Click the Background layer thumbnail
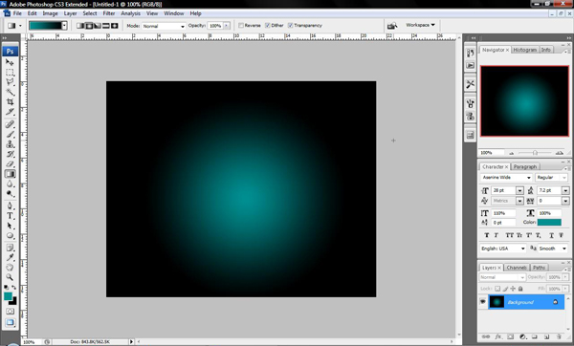Image resolution: width=574 pixels, height=346 pixels. [x=497, y=302]
